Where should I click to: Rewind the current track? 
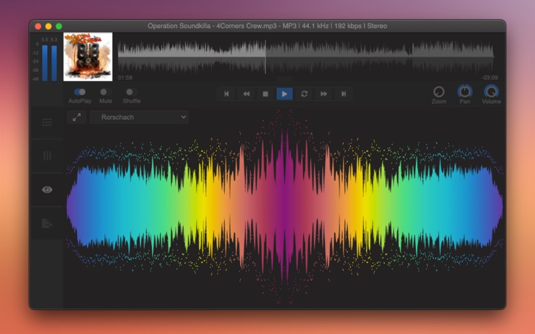click(246, 94)
